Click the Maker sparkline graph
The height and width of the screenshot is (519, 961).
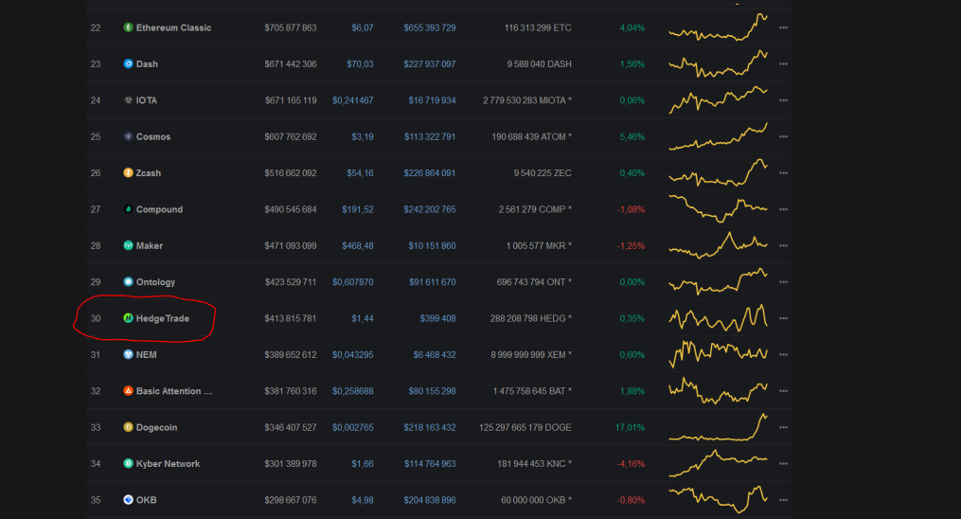[718, 245]
